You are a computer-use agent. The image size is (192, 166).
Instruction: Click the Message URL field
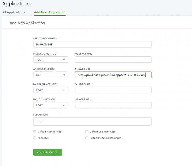tap(113, 60)
